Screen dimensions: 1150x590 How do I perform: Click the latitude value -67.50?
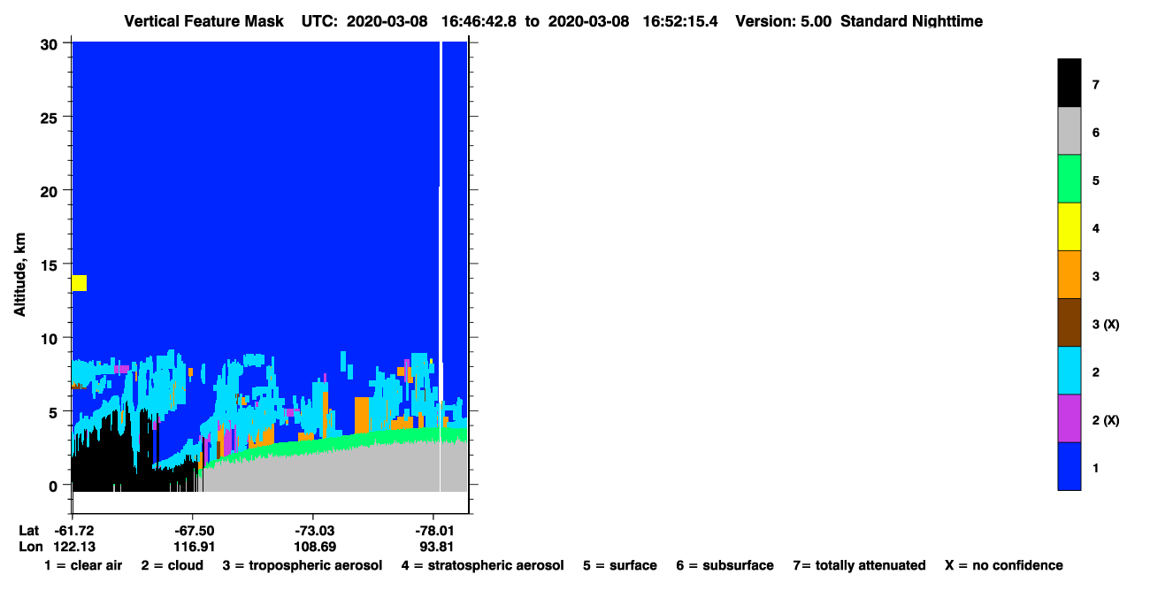coord(193,531)
